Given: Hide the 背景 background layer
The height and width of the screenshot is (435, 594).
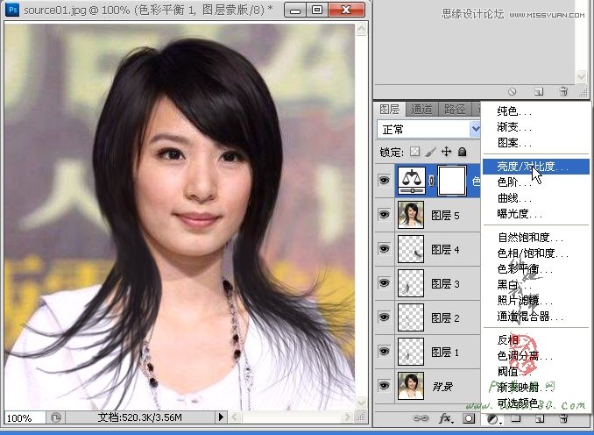Looking at the screenshot, I should 384,386.
